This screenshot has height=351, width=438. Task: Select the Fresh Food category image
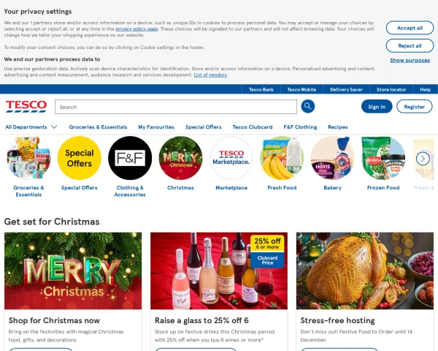[x=282, y=158]
